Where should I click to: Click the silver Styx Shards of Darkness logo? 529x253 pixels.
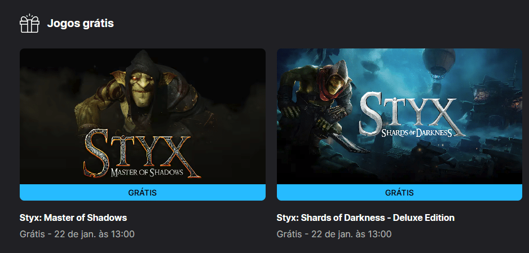pos(412,115)
